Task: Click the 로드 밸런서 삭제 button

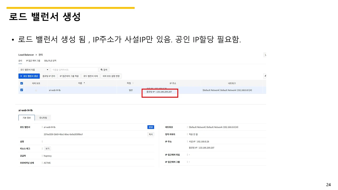Action: (x=91, y=76)
